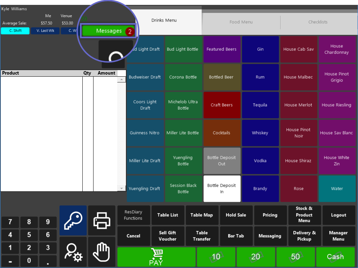The width and height of the screenshot is (358, 268).
Task: Tap the 10 dollar quick cash button
Action: [216, 257]
